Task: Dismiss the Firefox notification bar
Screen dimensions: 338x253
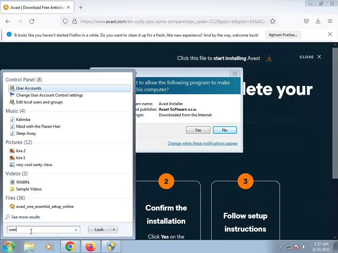Action: coord(330,34)
